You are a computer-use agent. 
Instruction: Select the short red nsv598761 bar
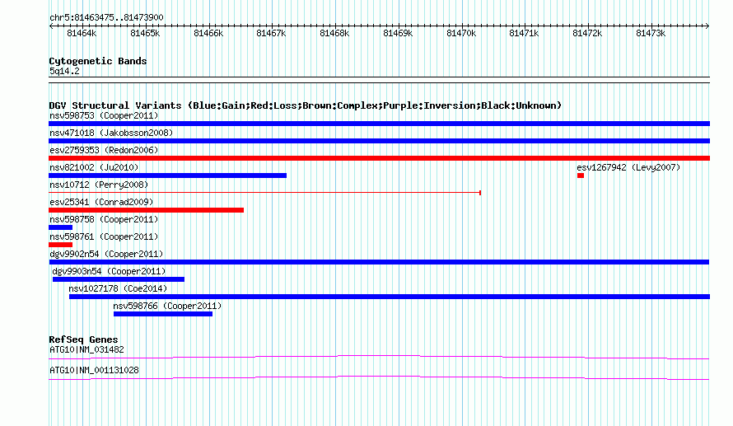(60, 245)
